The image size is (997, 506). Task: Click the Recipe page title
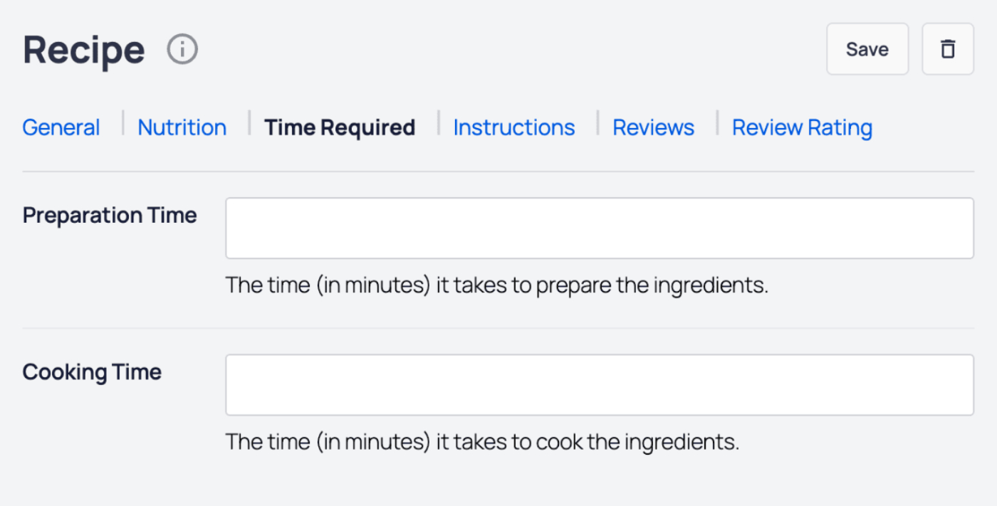pos(83,48)
